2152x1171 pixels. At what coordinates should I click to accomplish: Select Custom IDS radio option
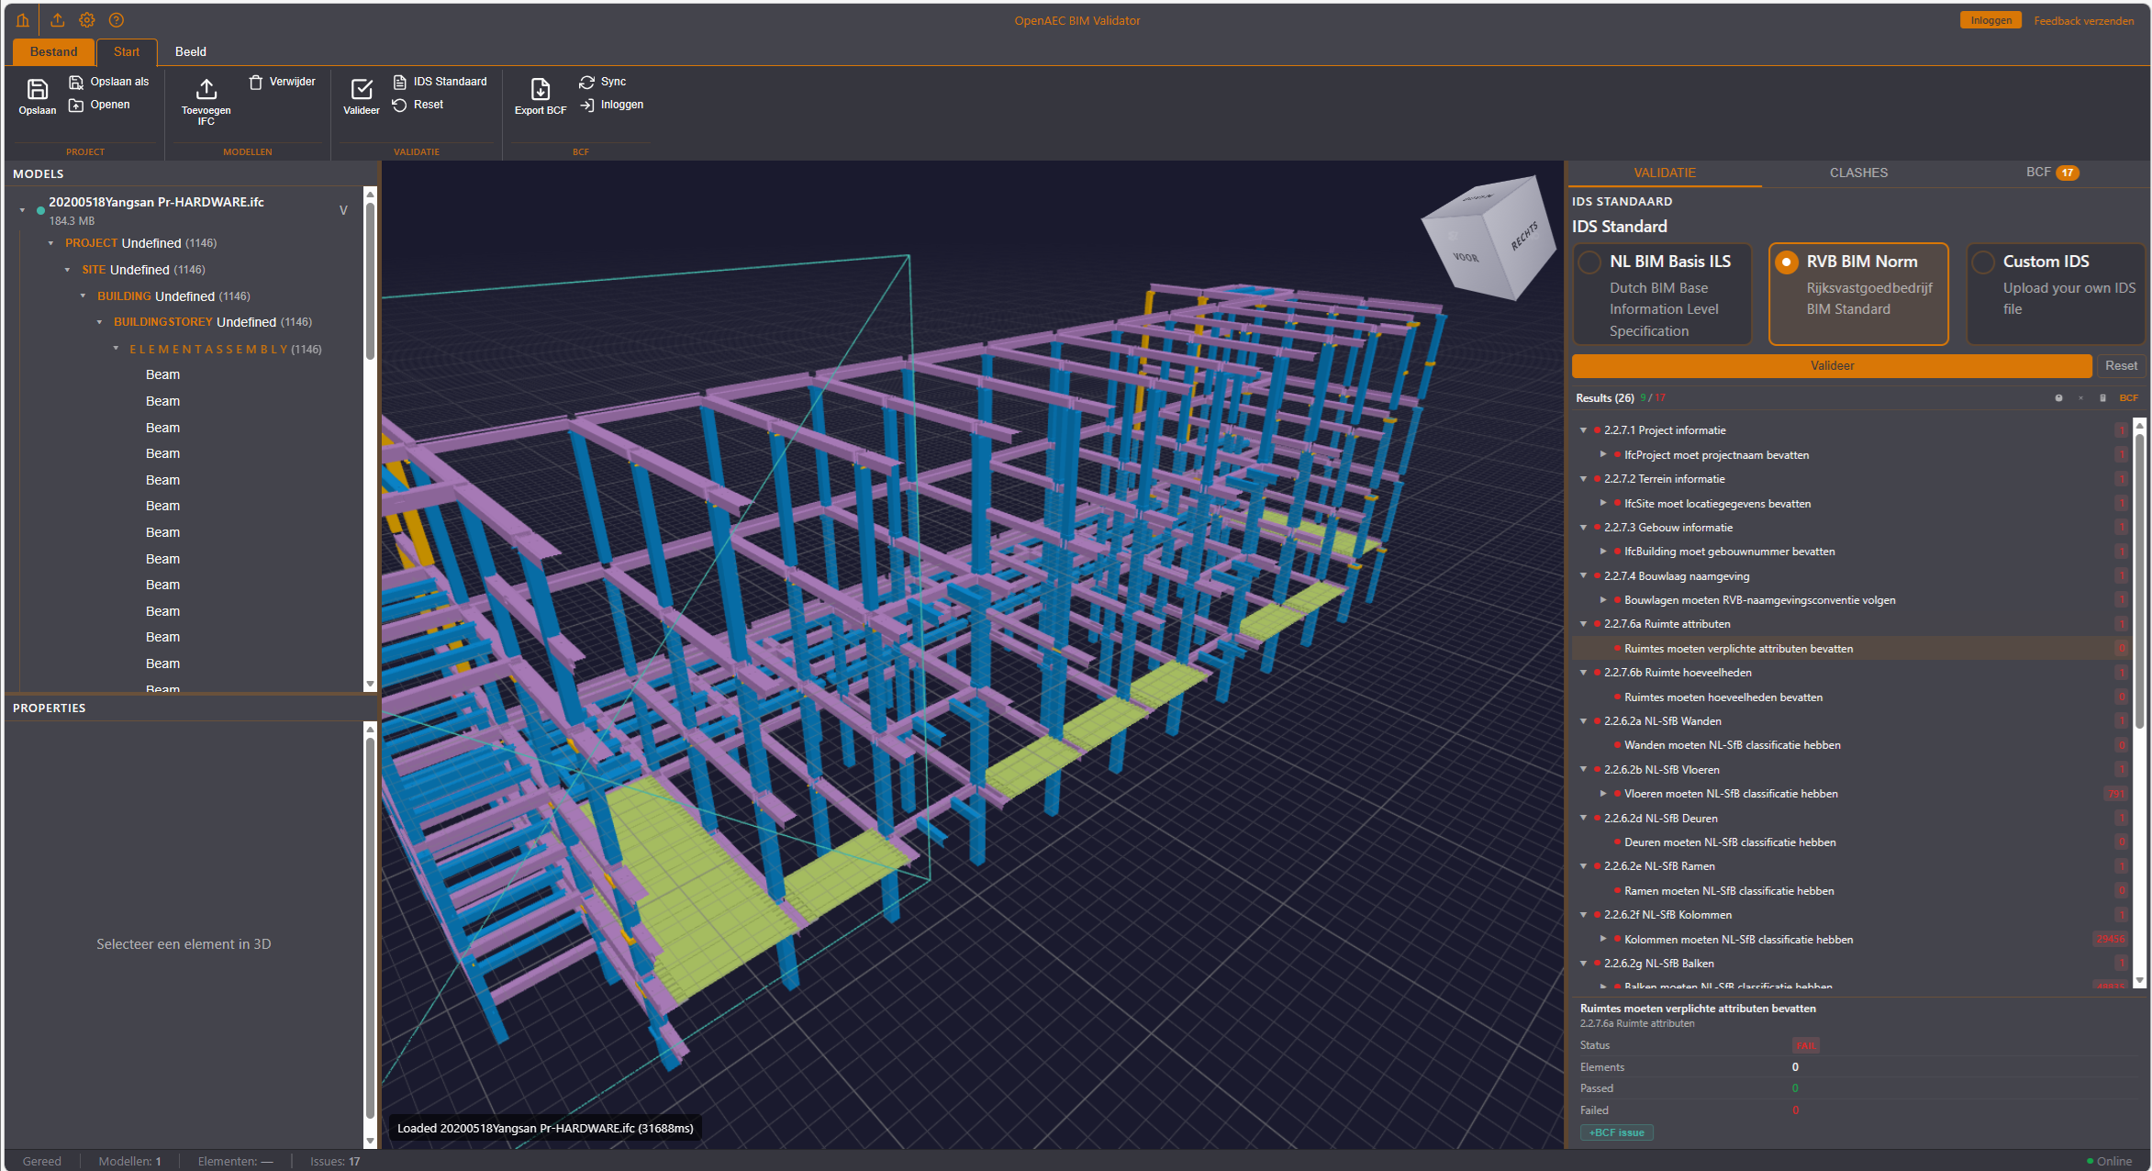pyautogui.click(x=1982, y=262)
